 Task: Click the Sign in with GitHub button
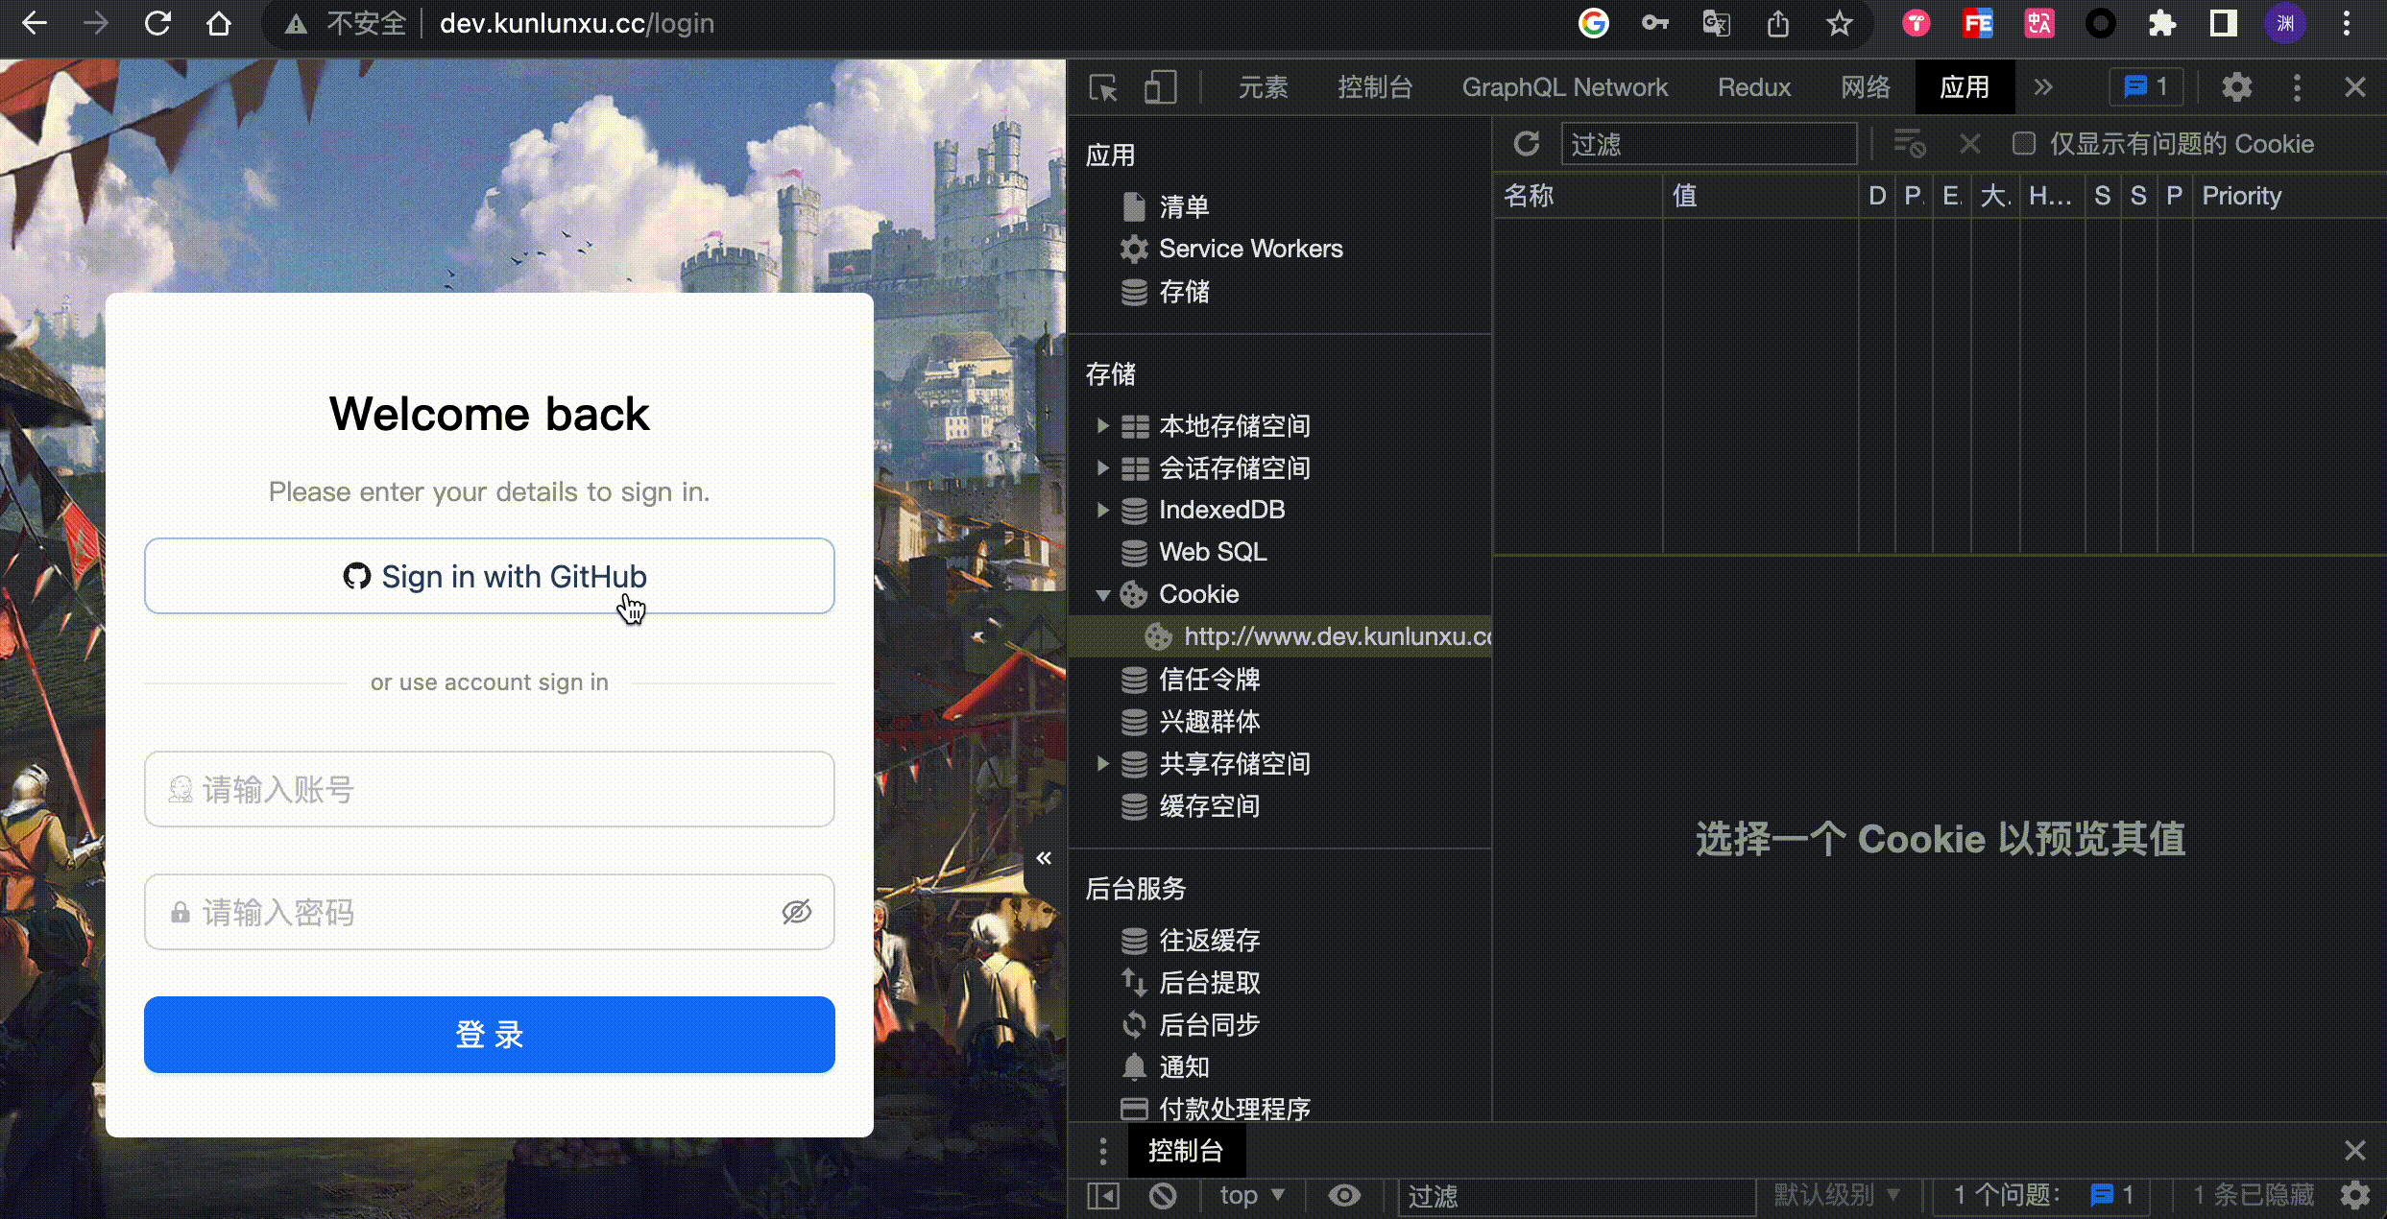click(490, 576)
